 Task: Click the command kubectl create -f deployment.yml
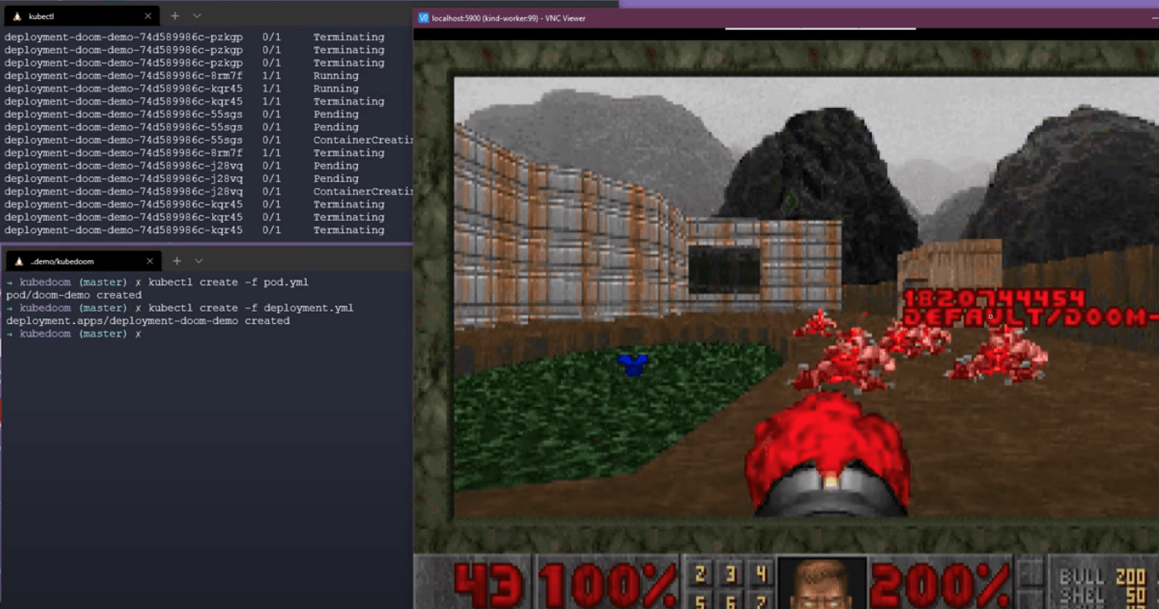251,307
